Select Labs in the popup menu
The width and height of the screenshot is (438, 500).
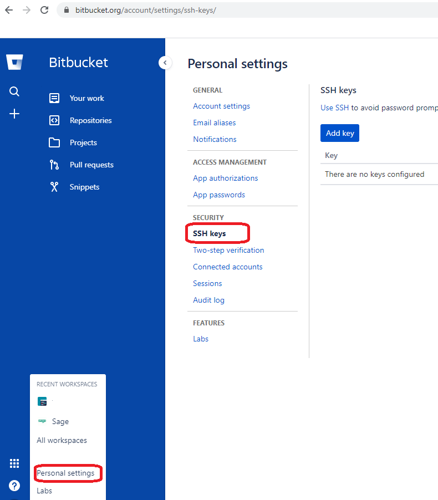44,491
